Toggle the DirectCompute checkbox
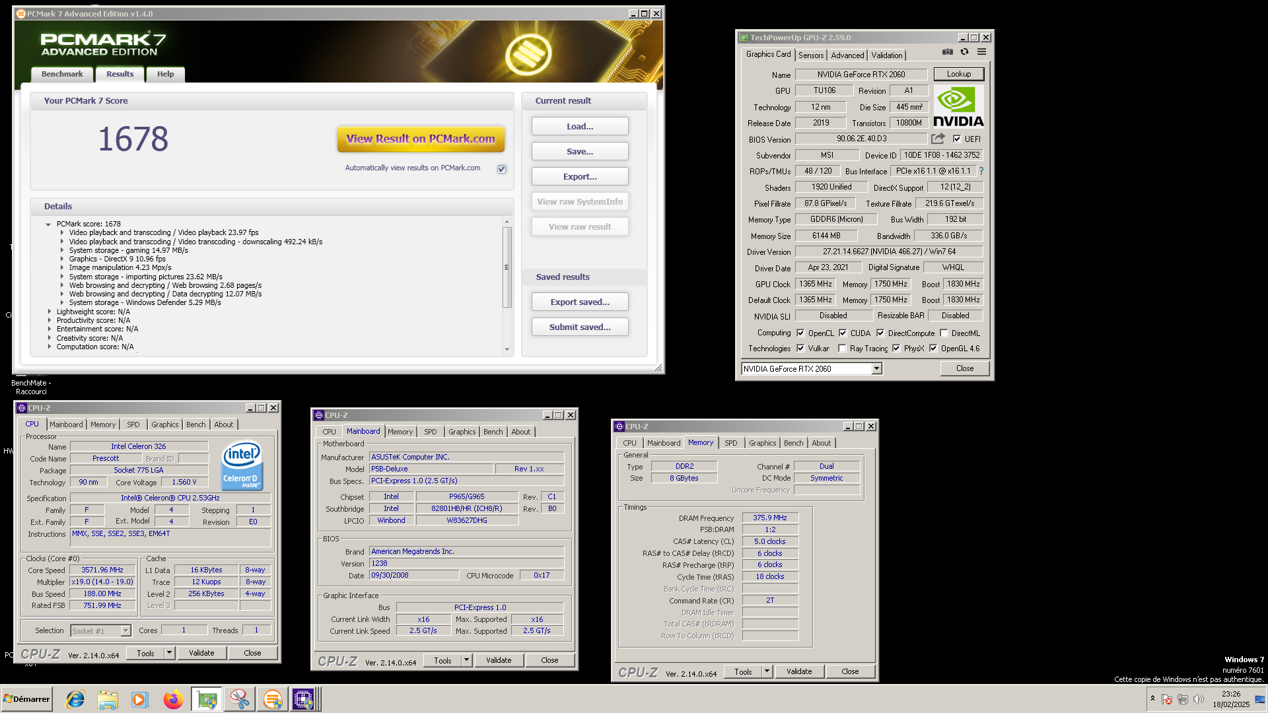The width and height of the screenshot is (1268, 713). [880, 333]
